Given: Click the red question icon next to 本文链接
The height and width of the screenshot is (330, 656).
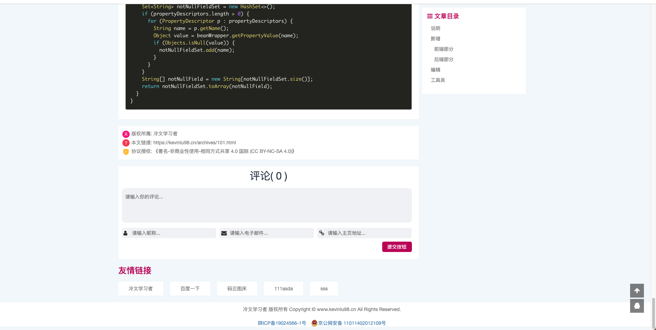Looking at the screenshot, I should pyautogui.click(x=126, y=143).
